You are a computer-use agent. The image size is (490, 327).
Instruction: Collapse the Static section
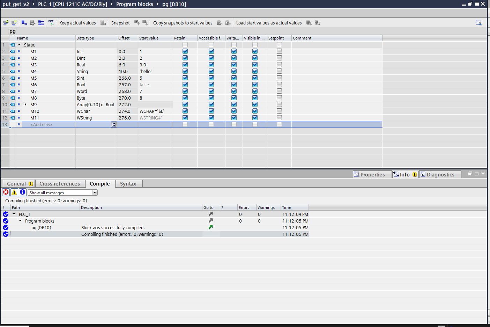(20, 45)
